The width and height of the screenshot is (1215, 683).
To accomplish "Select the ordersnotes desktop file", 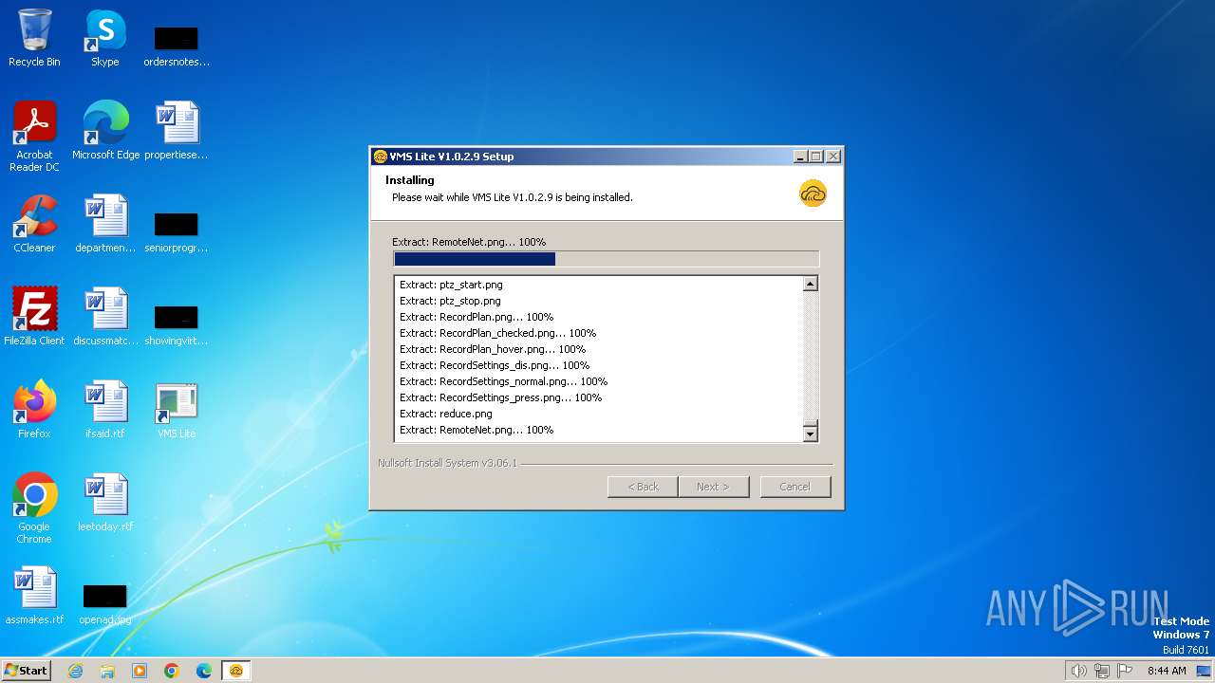I will coord(177,46).
